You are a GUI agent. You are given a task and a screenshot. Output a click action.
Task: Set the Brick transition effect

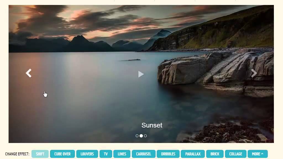(215, 154)
